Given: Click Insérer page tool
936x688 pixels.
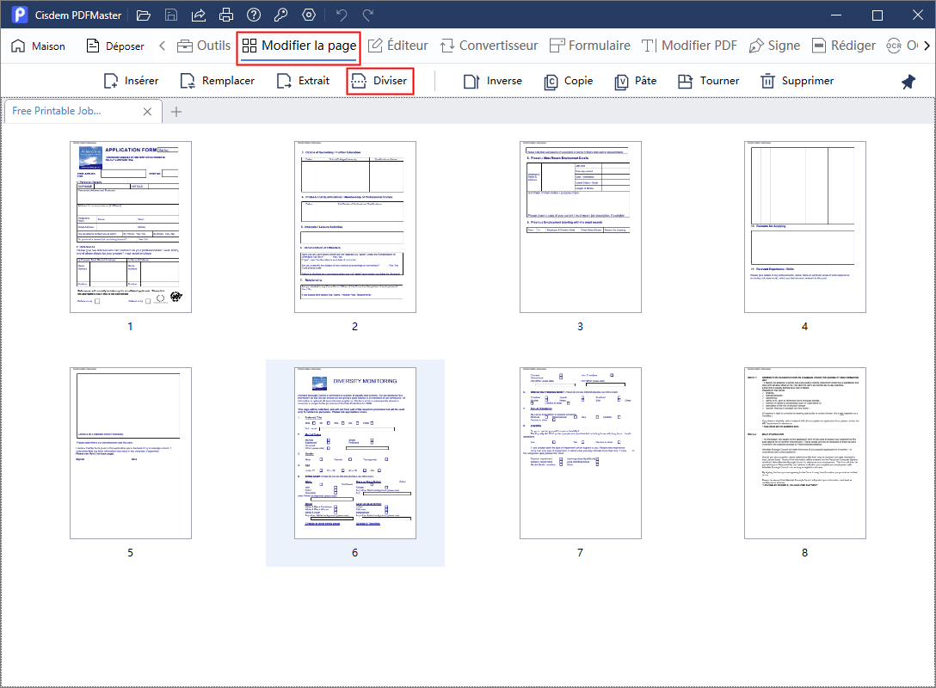Looking at the screenshot, I should (x=132, y=81).
